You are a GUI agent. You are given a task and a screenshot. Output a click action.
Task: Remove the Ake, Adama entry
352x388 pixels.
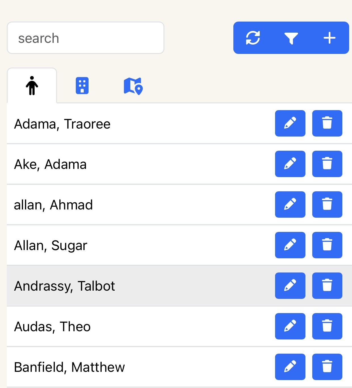[x=327, y=164]
